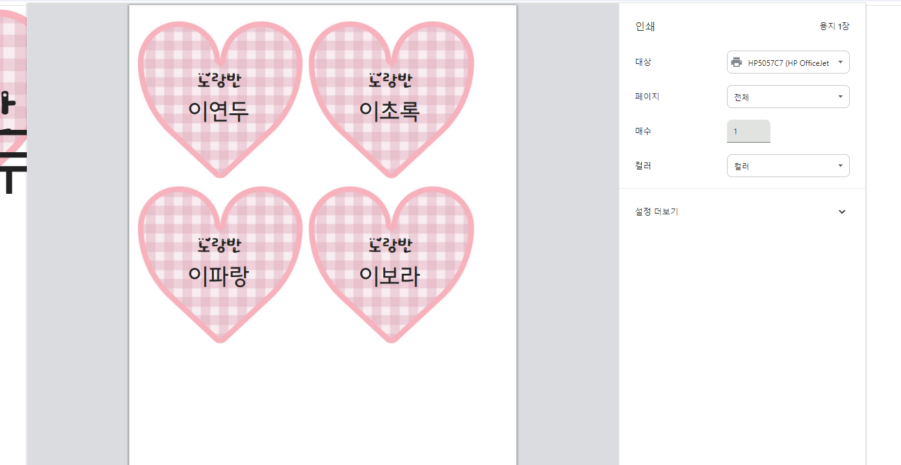Click the 설정 더보기 text label
Image resolution: width=901 pixels, height=465 pixels.
pyautogui.click(x=657, y=212)
